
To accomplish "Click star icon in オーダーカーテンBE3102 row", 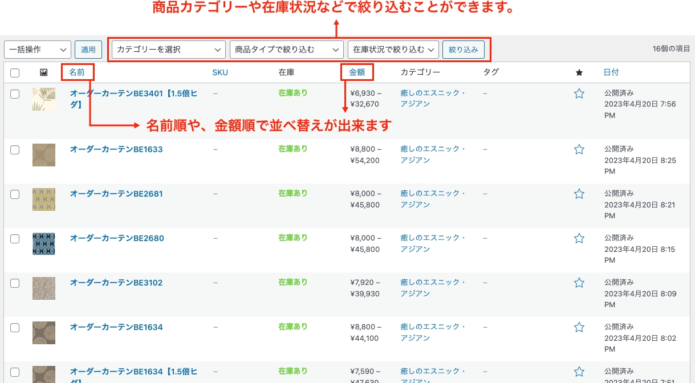I will pyautogui.click(x=579, y=283).
